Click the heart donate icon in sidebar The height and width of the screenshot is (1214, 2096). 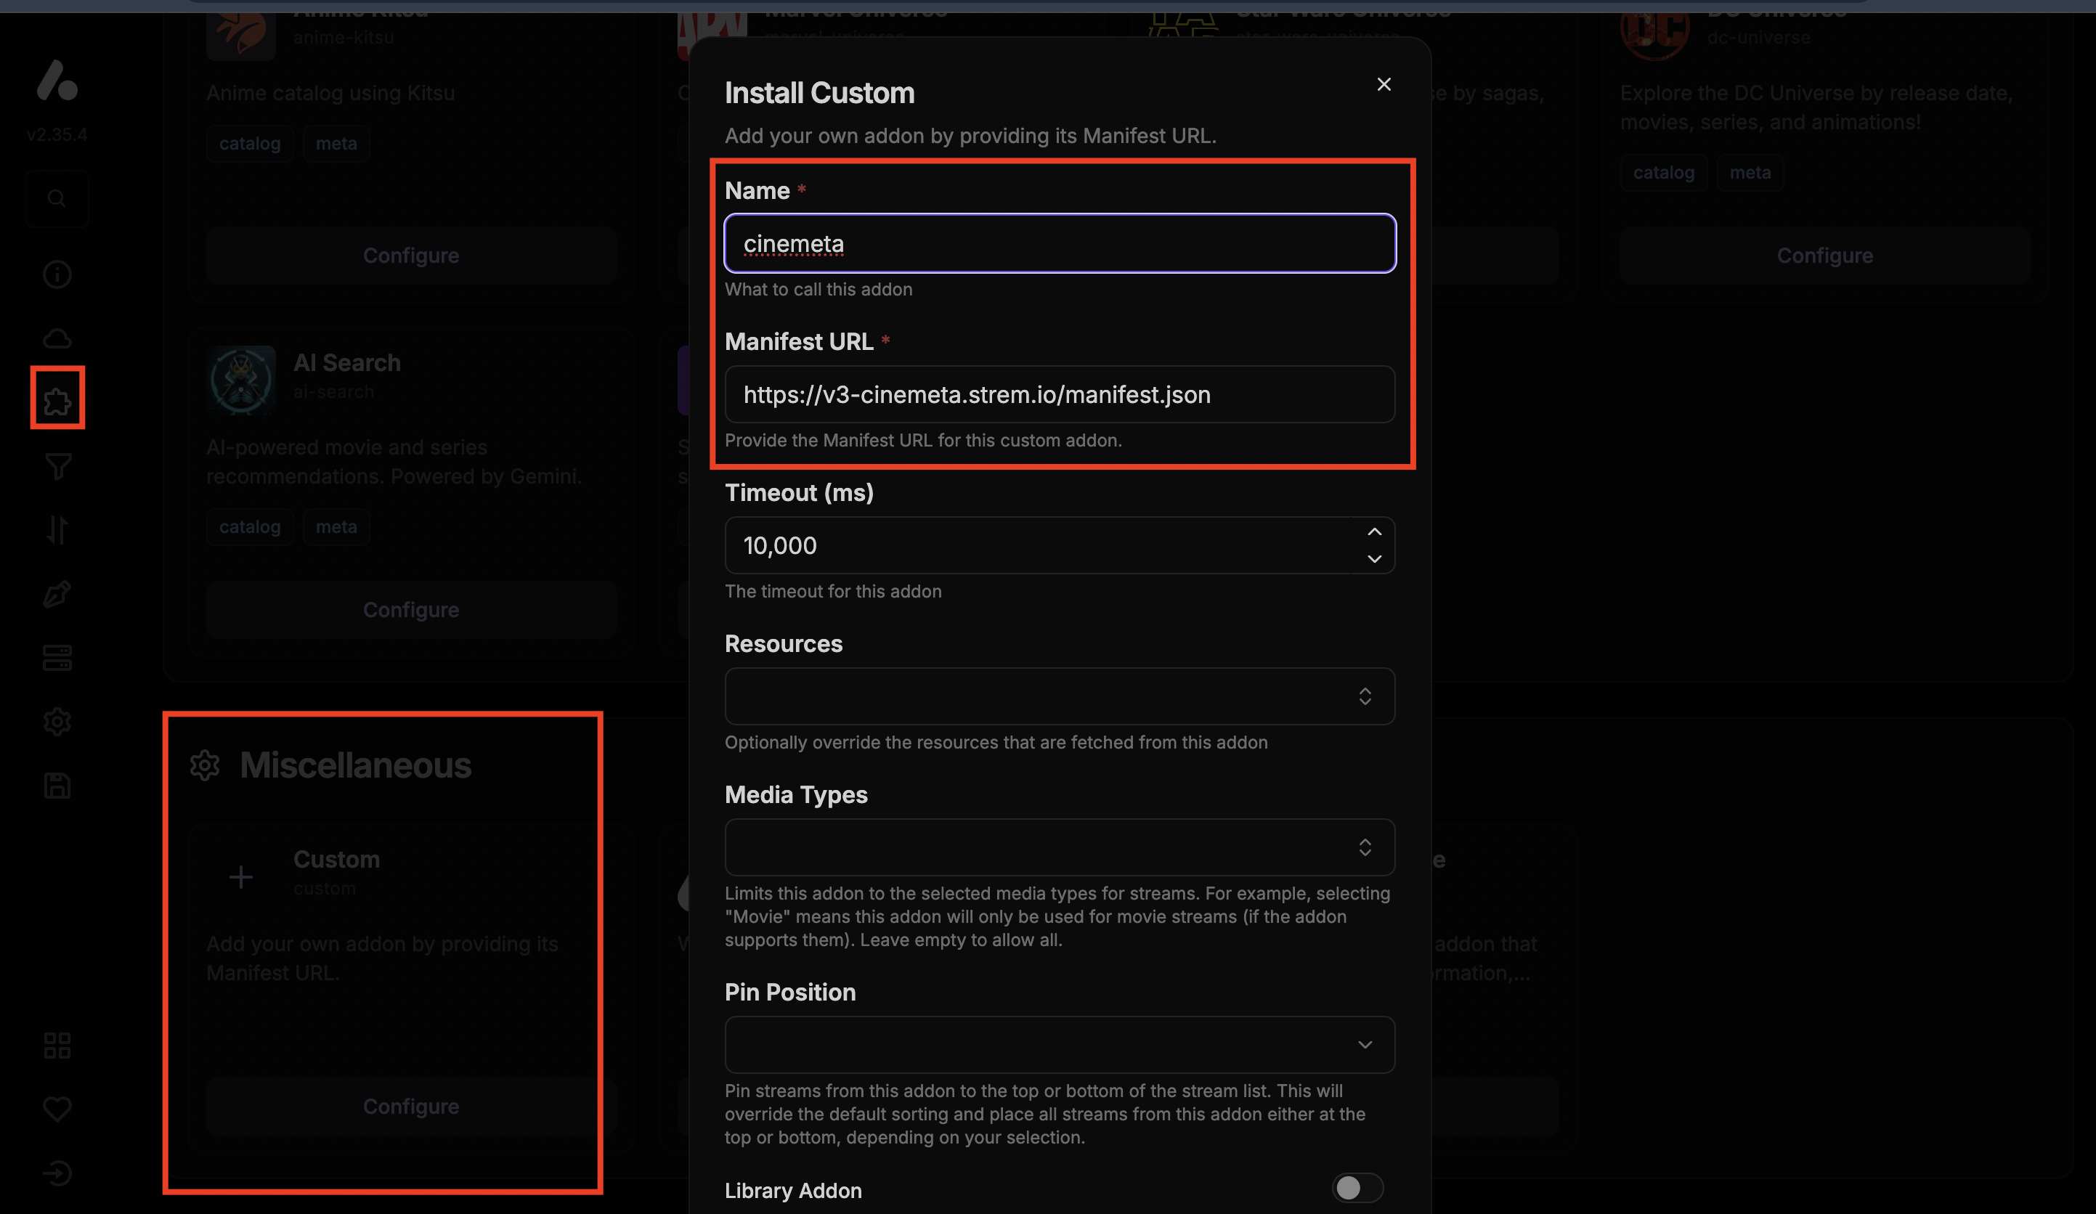pyautogui.click(x=57, y=1109)
